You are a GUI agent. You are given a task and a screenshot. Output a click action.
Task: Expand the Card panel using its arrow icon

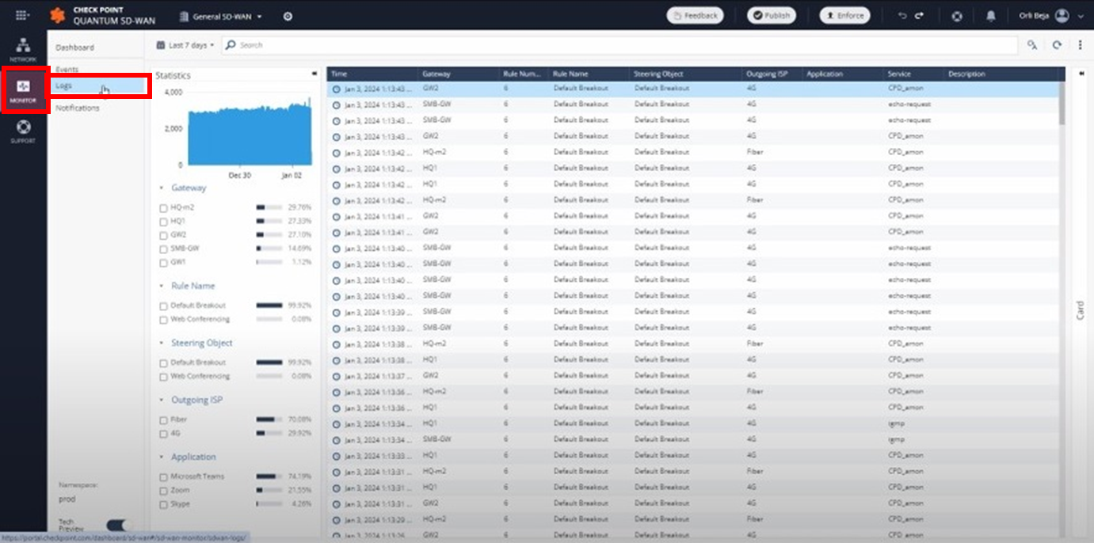point(1081,74)
